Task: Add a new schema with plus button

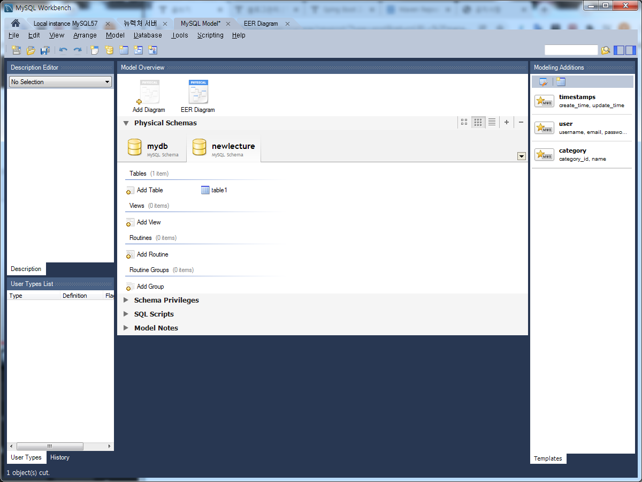Action: click(x=507, y=122)
